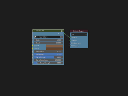The width and height of the screenshot is (128, 96).
Task: Select the Natural Cork node title
Action: tap(40, 31)
